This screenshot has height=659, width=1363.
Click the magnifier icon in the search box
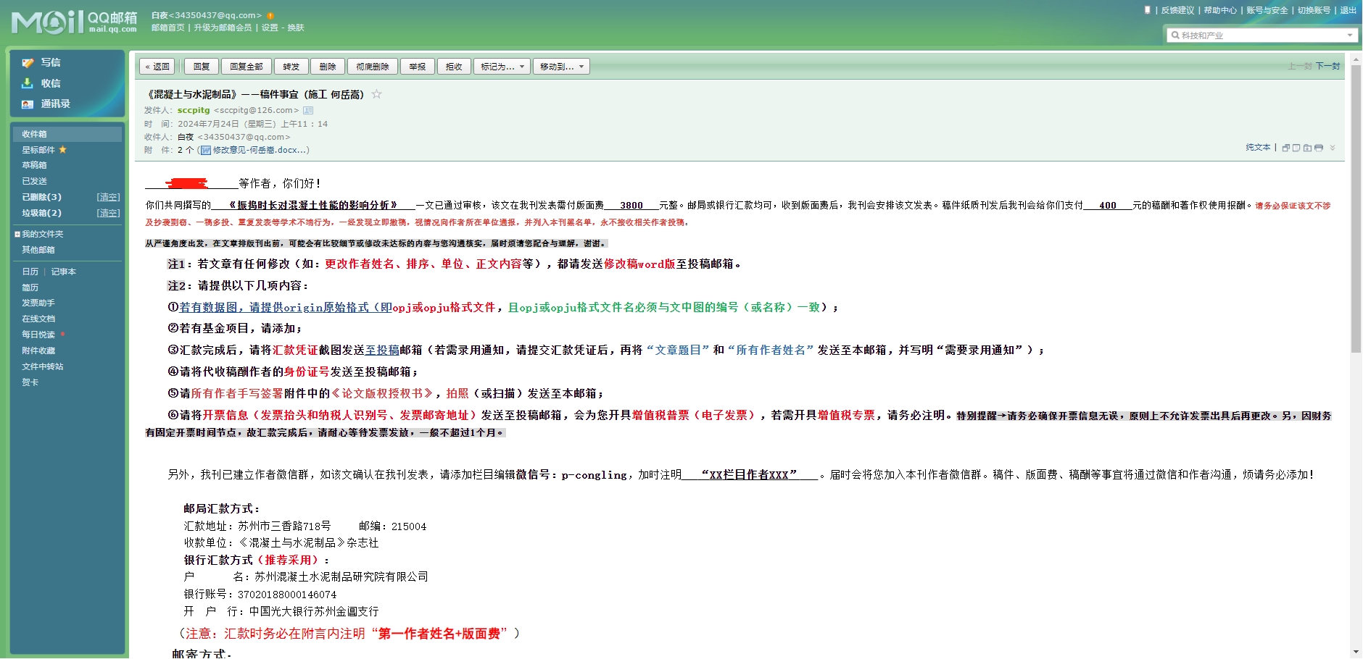[1175, 35]
